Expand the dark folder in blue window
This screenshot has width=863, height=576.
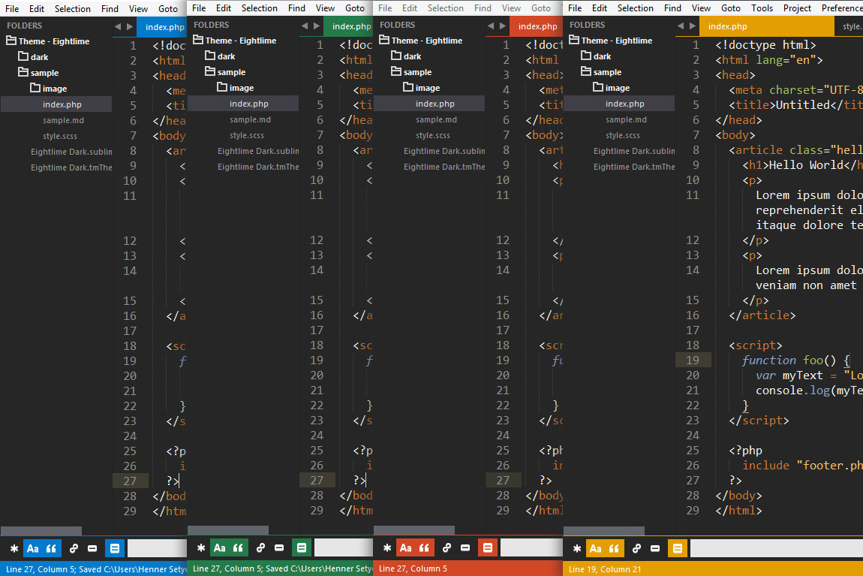23,57
